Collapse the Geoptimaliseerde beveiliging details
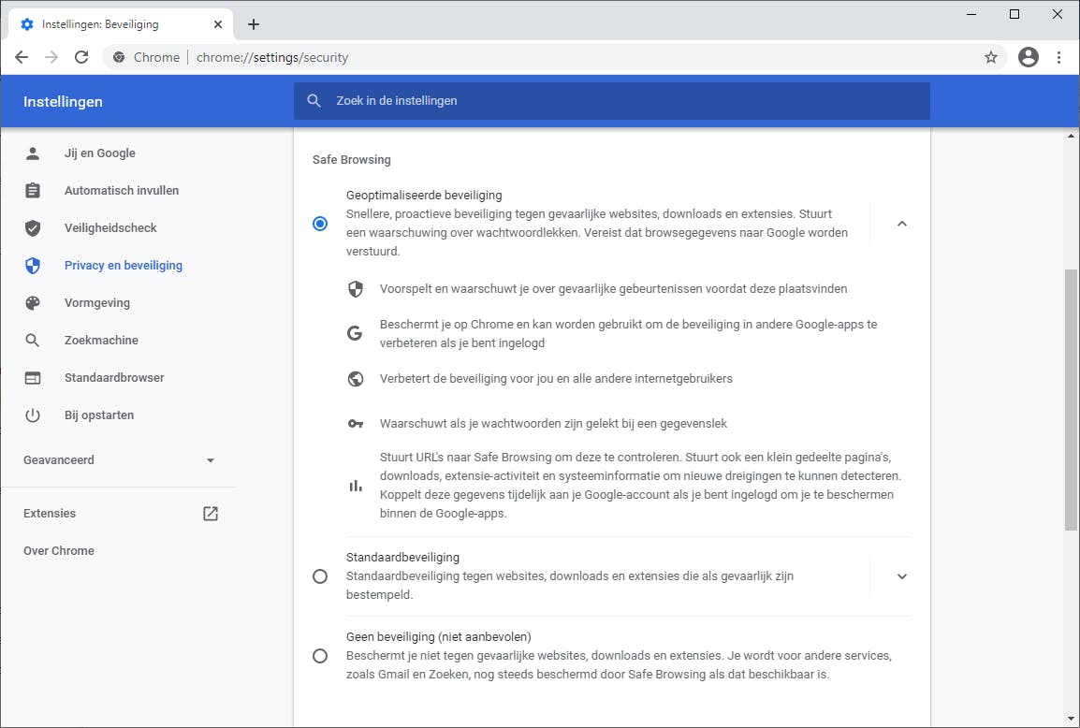 (x=901, y=224)
